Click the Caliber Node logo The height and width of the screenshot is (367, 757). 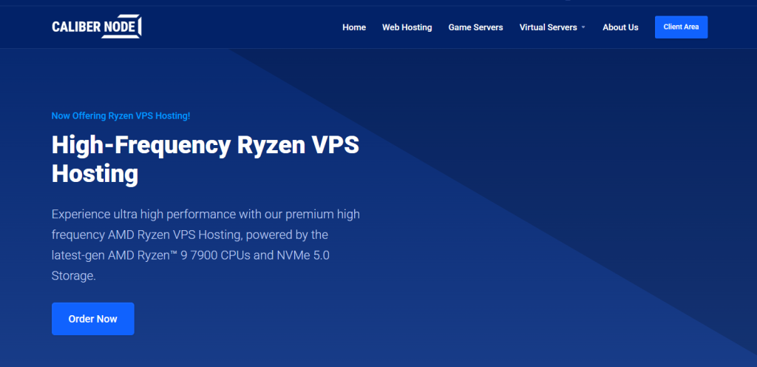coord(97,27)
